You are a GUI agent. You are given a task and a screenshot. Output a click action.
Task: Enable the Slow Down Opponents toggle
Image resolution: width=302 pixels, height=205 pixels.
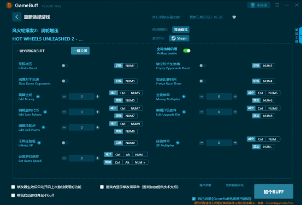65,81
